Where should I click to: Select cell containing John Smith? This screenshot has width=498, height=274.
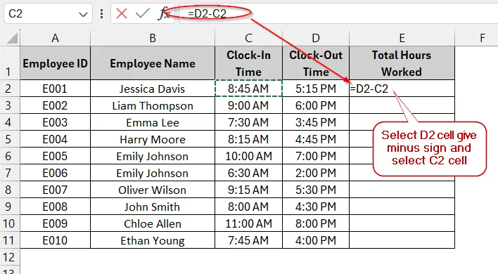point(153,207)
